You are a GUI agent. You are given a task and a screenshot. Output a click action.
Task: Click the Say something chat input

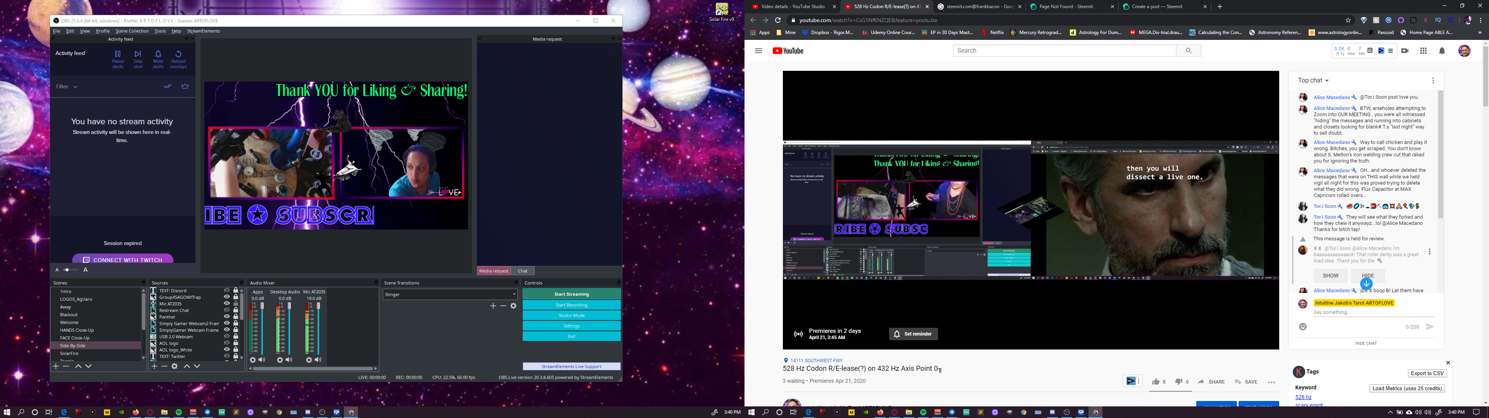[1373, 312]
